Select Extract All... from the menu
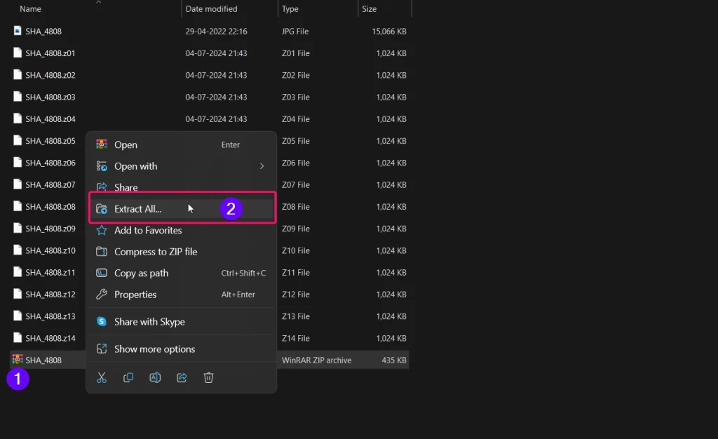This screenshot has width=718, height=439. tap(182, 209)
